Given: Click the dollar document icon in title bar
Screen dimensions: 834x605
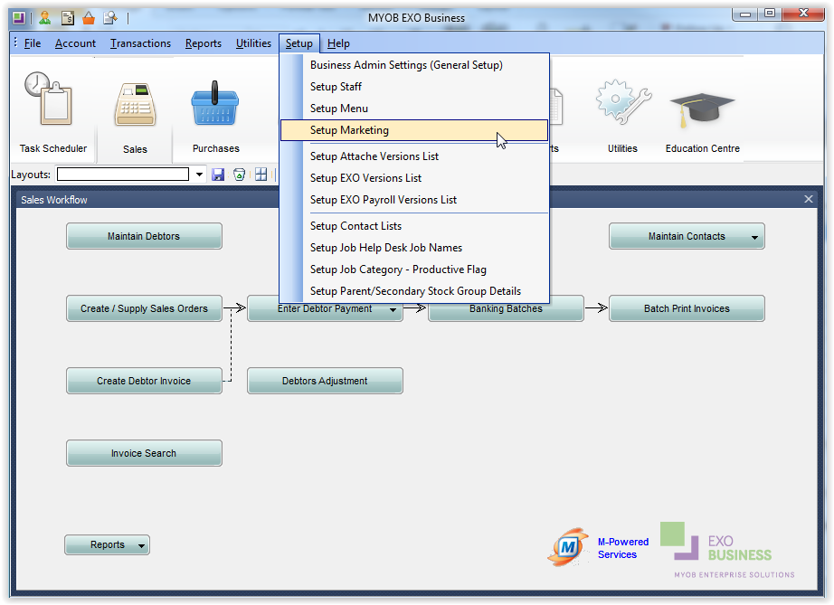Looking at the screenshot, I should 68,18.
